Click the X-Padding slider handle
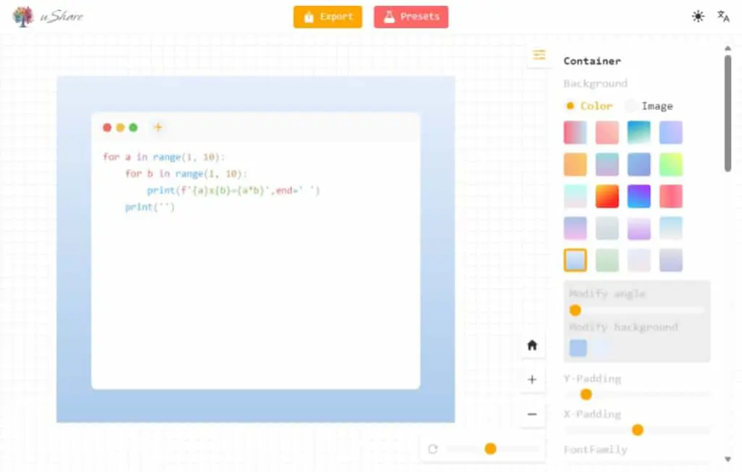Viewport: 742px width, 472px height. tap(638, 429)
